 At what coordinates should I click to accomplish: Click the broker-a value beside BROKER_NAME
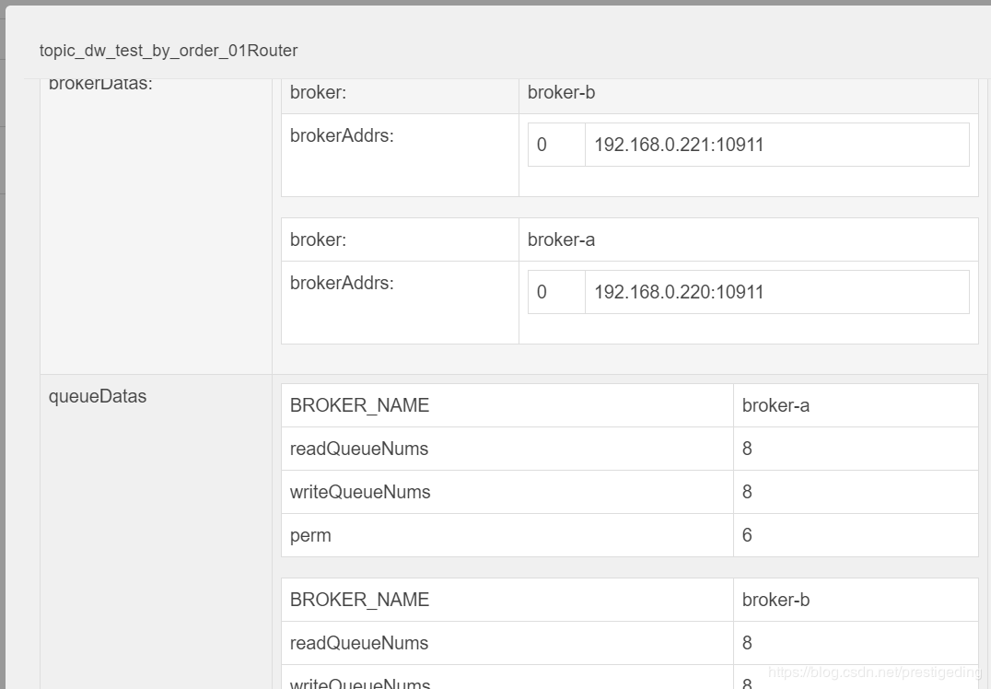coord(775,405)
